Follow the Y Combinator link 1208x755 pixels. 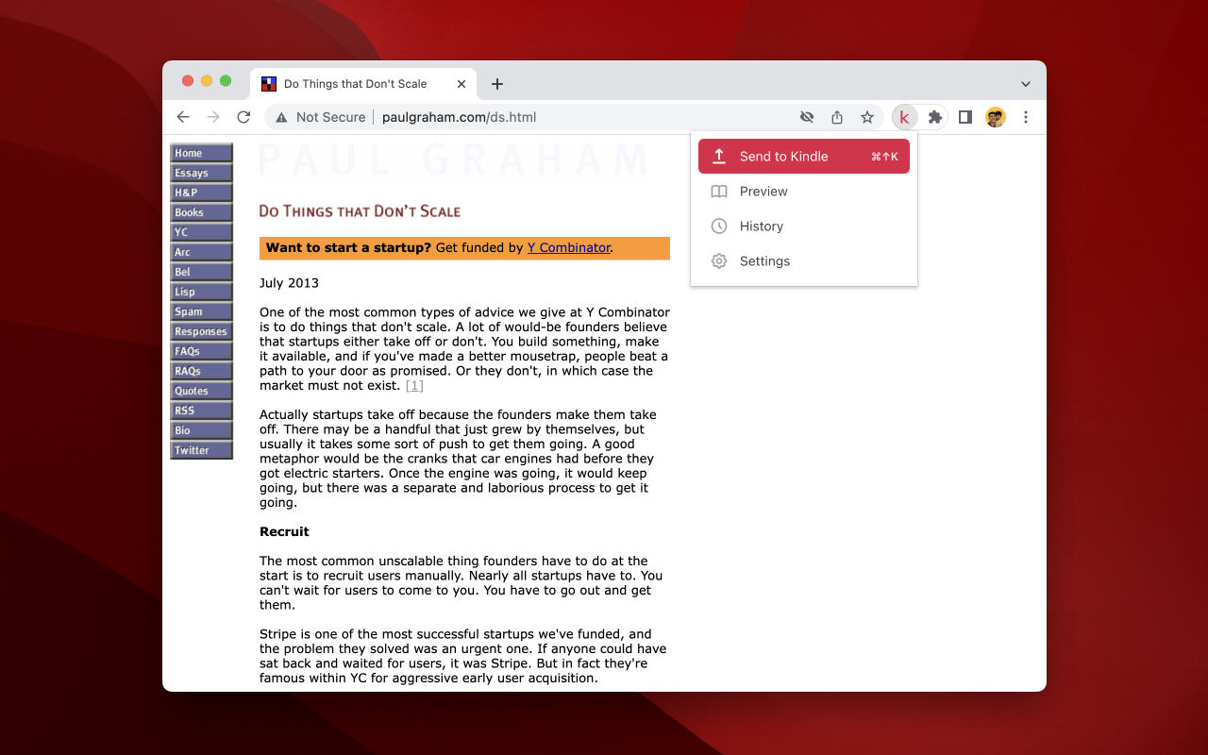click(x=568, y=247)
